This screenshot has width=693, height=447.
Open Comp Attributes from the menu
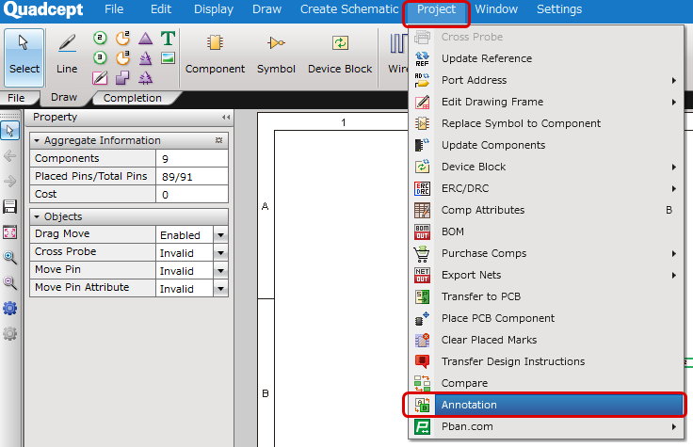[x=546, y=210]
